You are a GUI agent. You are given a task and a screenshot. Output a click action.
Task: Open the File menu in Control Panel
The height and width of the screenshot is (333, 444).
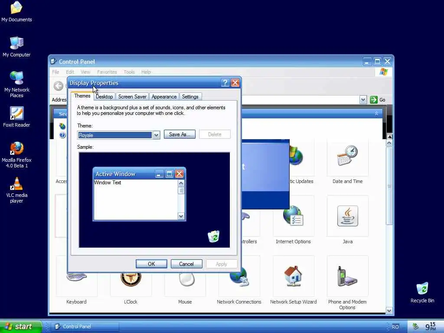[x=55, y=72]
